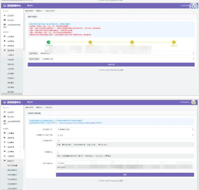Click the sitemap icon beside 代理管理
This screenshot has height=190, width=199.
click(x=4, y=156)
